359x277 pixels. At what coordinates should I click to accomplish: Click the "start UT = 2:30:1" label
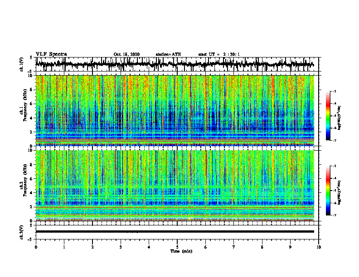[219, 54]
